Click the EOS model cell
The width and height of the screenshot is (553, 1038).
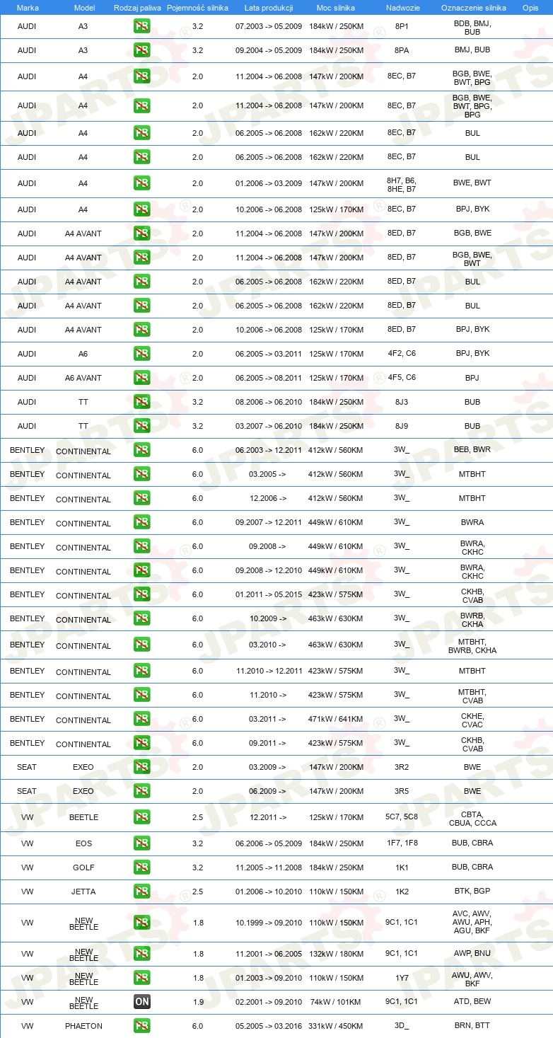tap(83, 843)
